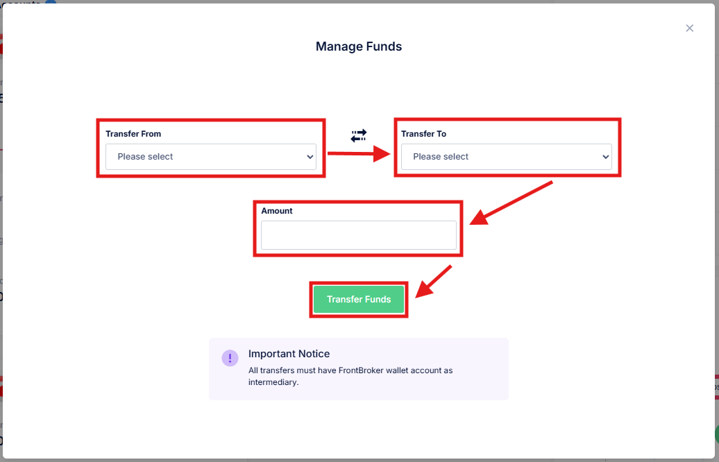Open the Transfer To dropdown
719x462 pixels.
pyautogui.click(x=506, y=157)
